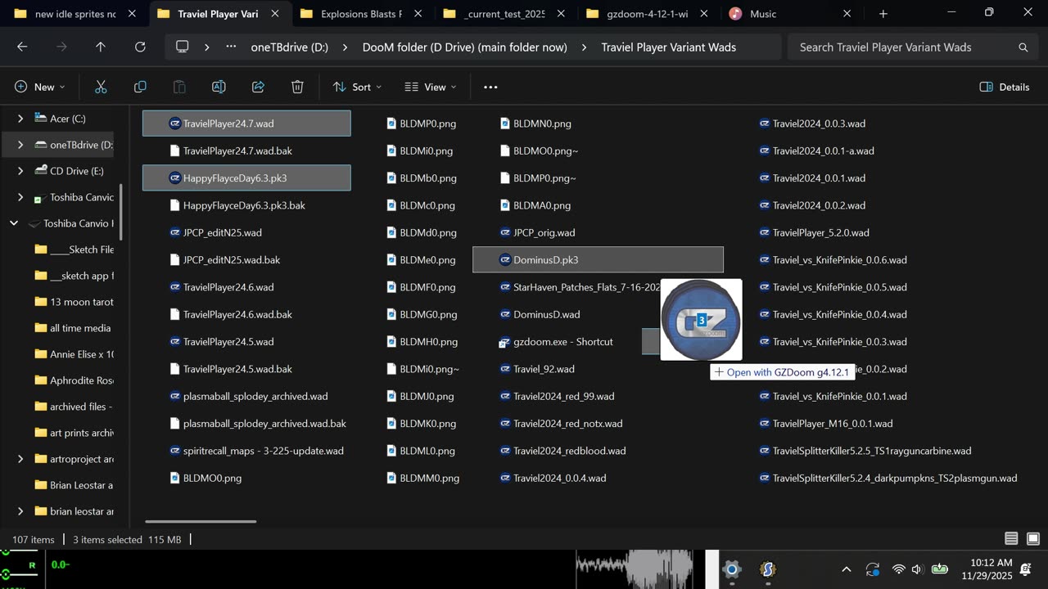The height and width of the screenshot is (589, 1048).
Task: Open the gold S app in the taskbar
Action: (767, 569)
